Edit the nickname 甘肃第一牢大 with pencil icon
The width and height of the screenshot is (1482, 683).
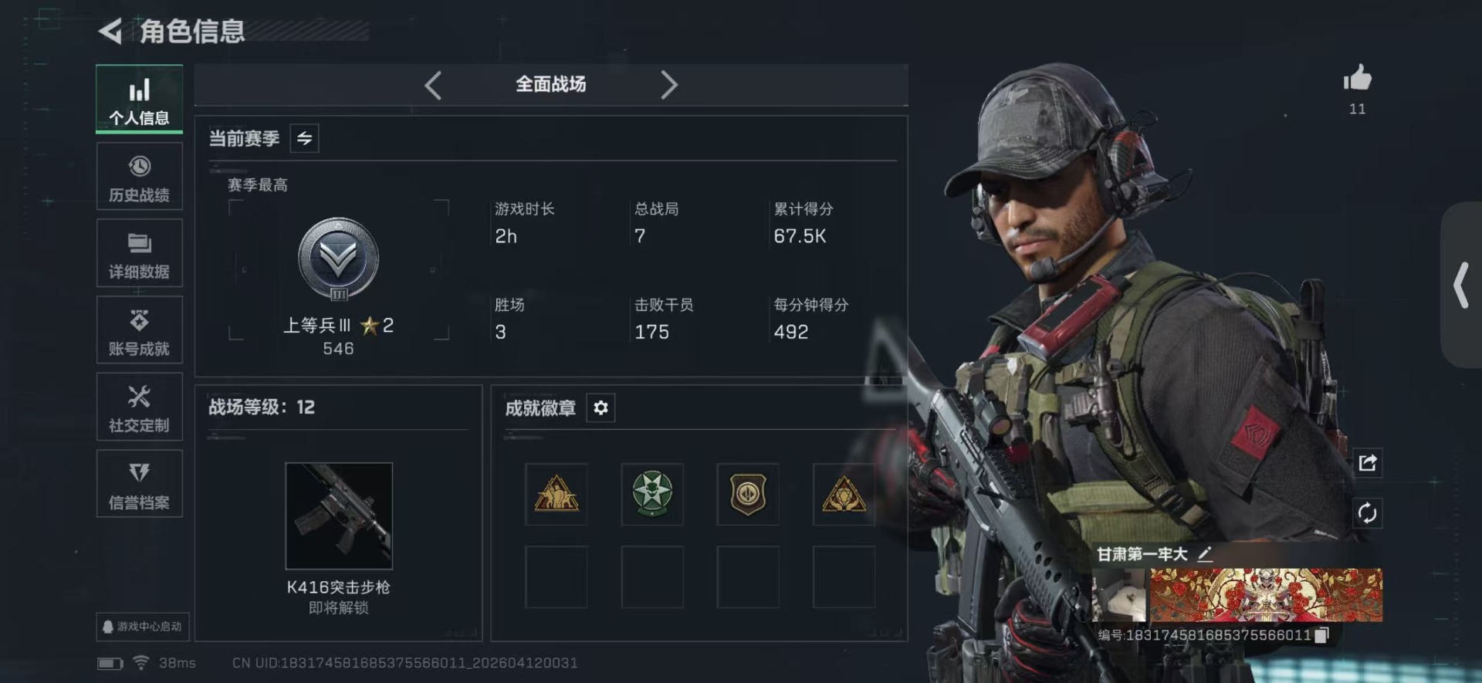[x=1205, y=554]
